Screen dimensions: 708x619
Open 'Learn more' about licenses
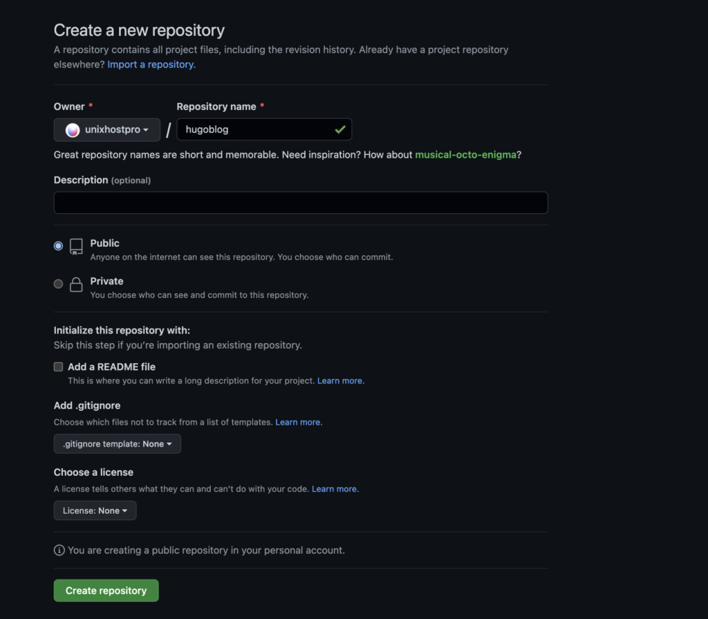coord(335,488)
